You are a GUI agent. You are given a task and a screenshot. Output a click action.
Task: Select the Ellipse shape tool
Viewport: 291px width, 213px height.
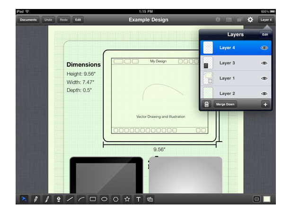pyautogui.click(x=104, y=199)
